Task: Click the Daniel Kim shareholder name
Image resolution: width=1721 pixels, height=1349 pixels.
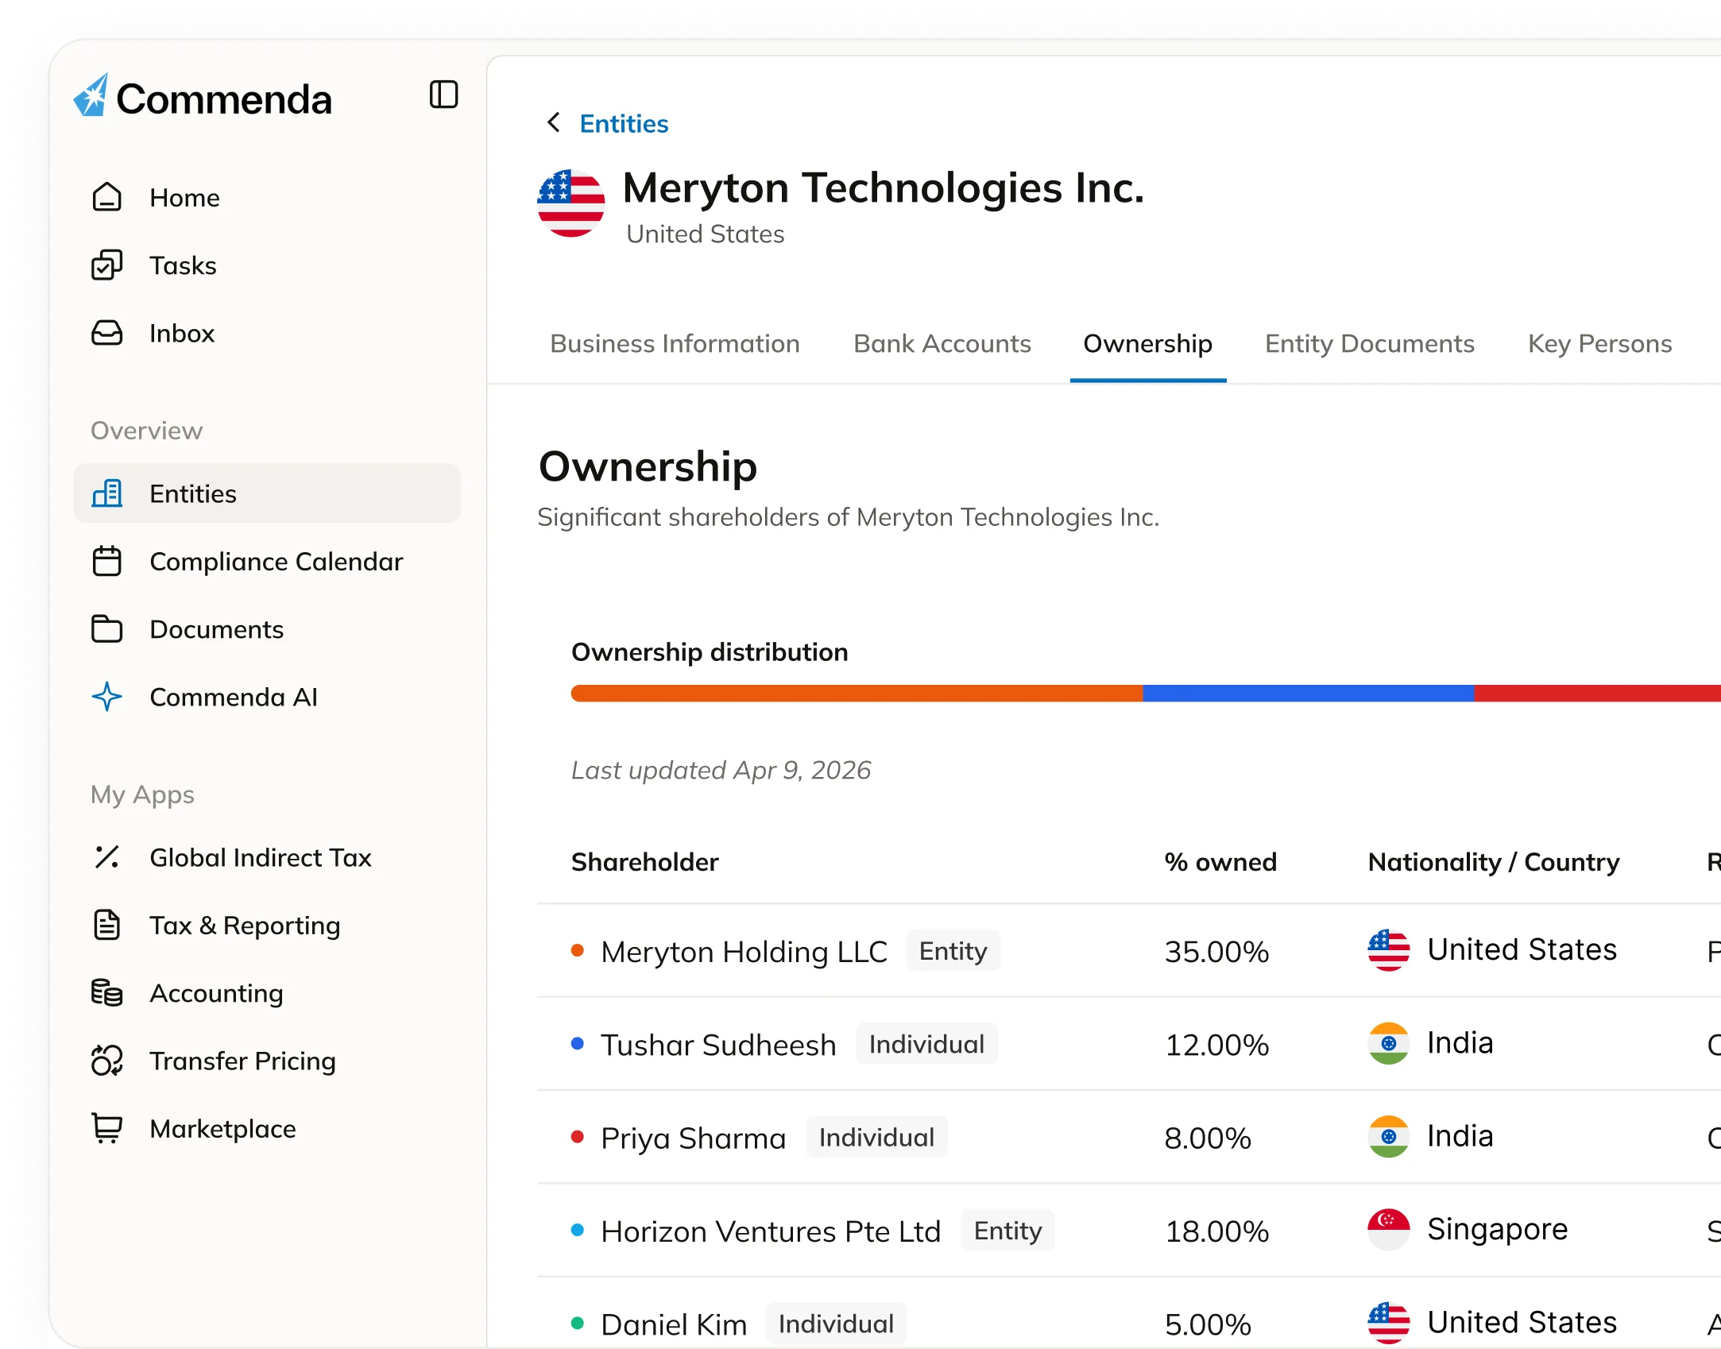Action: coord(673,1324)
